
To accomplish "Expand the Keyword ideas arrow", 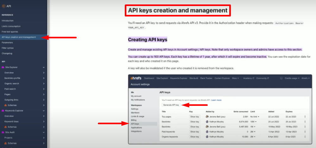I will click(44, 122).
